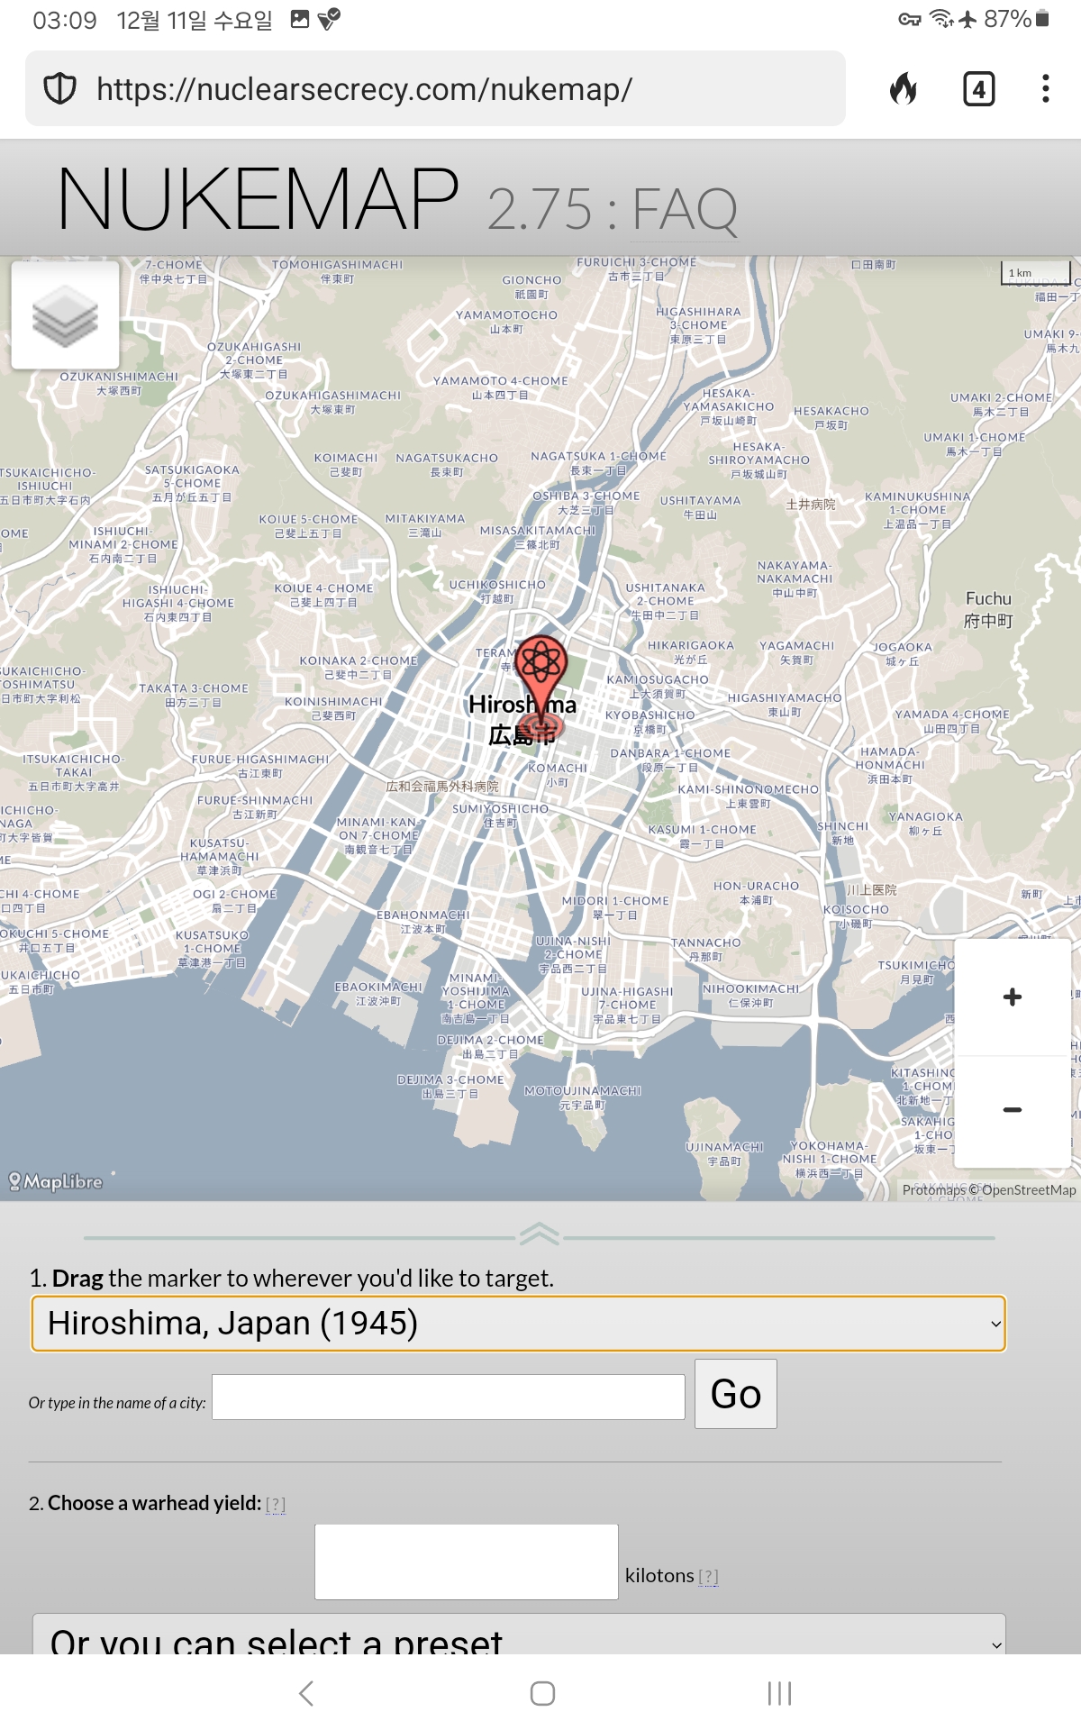Screen dimensions: 1081x1730
Task: Click the warhead yield help [?] link
Action: 276,1504
